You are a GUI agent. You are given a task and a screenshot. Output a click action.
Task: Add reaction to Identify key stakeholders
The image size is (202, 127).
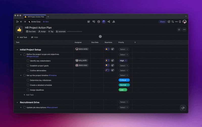coord(113,61)
